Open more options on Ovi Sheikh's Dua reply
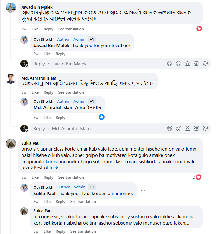The height and width of the screenshot is (234, 216). pyautogui.click(x=143, y=190)
